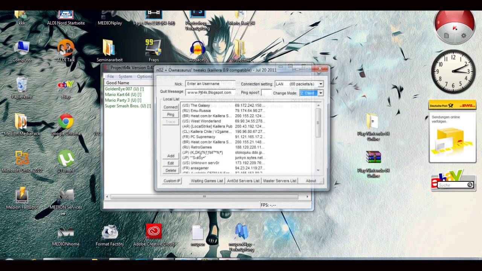The width and height of the screenshot is (482, 271).
Task: Launch Audacity from the desktop
Action: pos(198,51)
